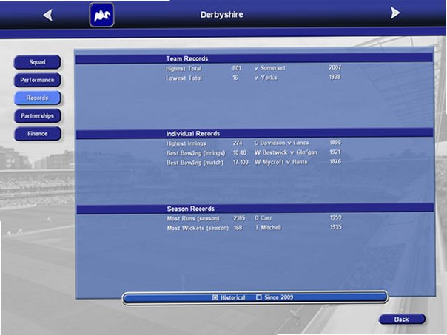Click the Derbyshire club crest icon

pyautogui.click(x=102, y=15)
